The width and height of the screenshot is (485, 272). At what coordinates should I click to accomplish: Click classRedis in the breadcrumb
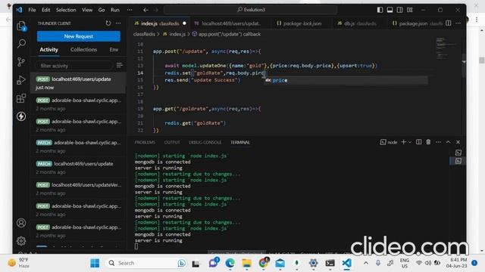144,34
